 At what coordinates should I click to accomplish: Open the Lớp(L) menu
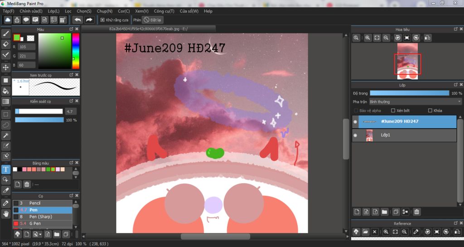click(53, 11)
